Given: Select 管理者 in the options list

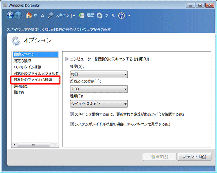Looking at the screenshot, I should (19, 92).
